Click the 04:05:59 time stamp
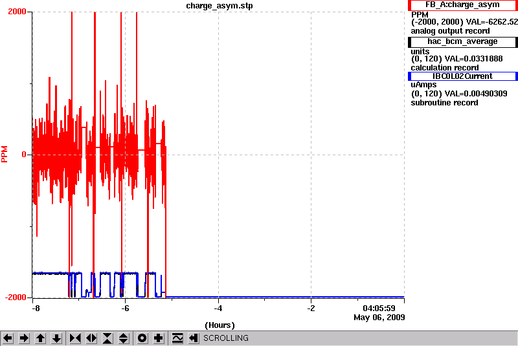Image resolution: width=518 pixels, height=346 pixels. tap(379, 308)
